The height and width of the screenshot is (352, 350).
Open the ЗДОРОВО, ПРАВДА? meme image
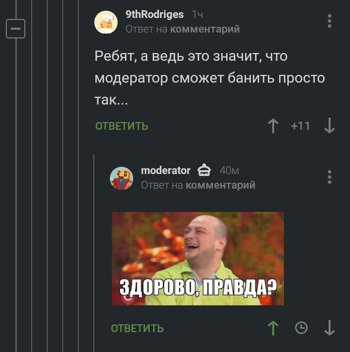(198, 258)
